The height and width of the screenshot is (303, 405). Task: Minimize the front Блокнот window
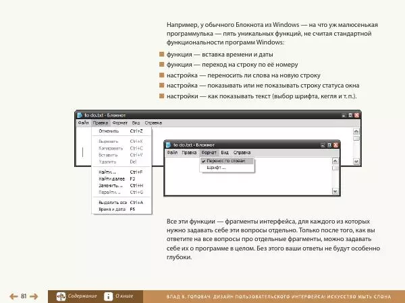[x=323, y=145]
